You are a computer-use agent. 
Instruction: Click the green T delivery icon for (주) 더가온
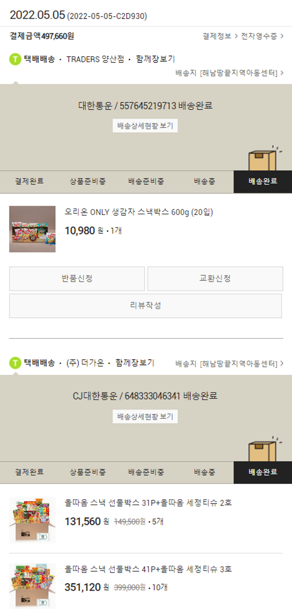click(15, 363)
